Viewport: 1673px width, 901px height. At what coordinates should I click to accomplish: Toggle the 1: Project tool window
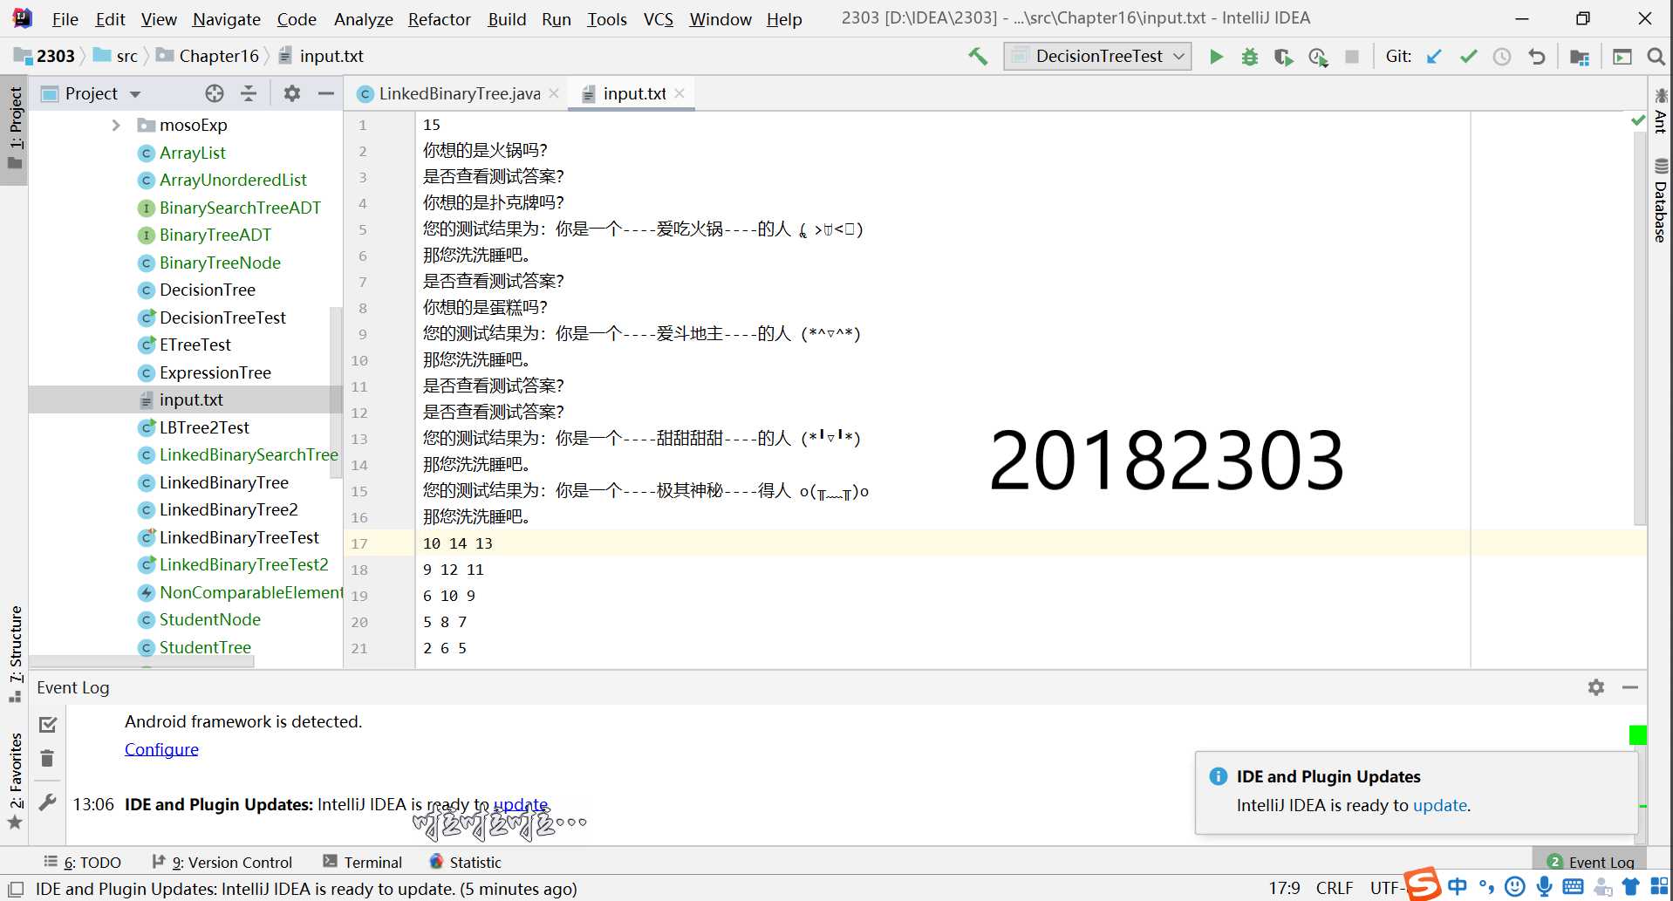[15, 129]
